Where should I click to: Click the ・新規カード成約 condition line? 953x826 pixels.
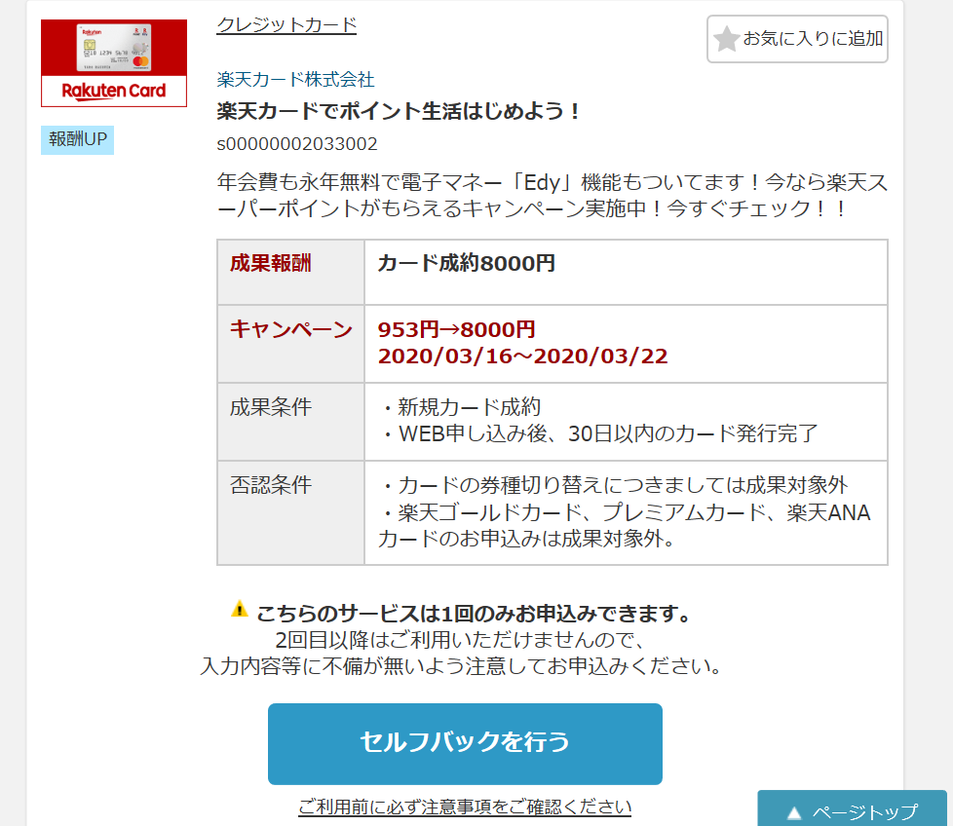click(x=460, y=407)
